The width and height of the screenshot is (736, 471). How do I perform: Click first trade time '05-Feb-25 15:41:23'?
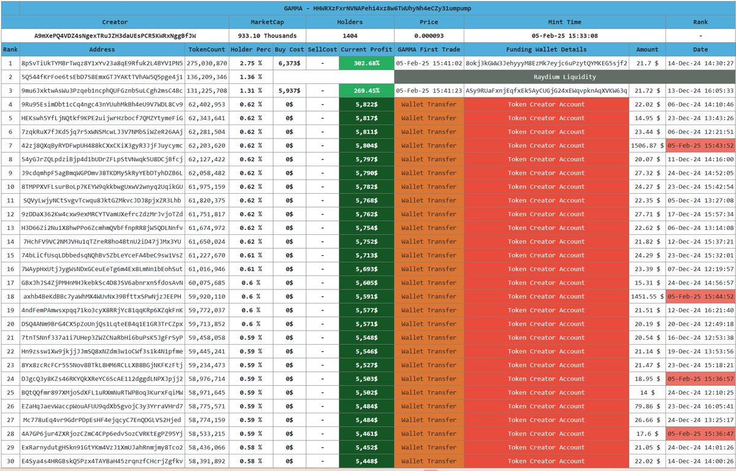point(429,91)
